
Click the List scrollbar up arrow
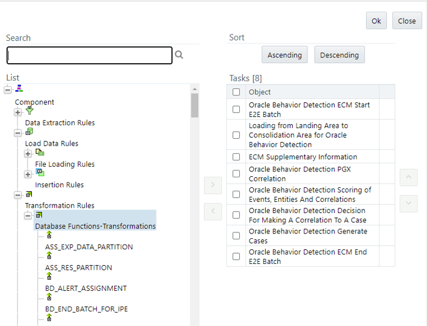click(x=195, y=89)
